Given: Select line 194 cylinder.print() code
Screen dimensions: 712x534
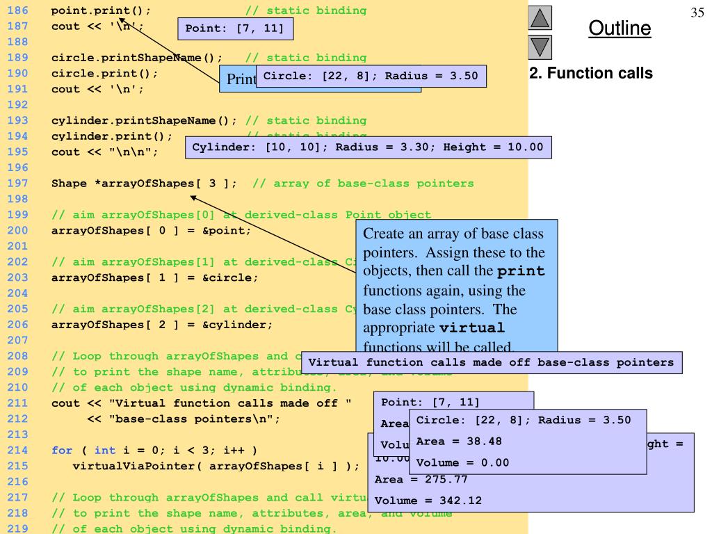Looking at the screenshot, I should [112, 136].
